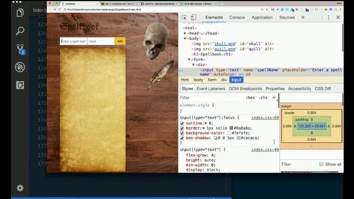Open the VS Code Extensions icon
Image resolution: width=354 pixels, height=199 pixels.
pyautogui.click(x=20, y=85)
